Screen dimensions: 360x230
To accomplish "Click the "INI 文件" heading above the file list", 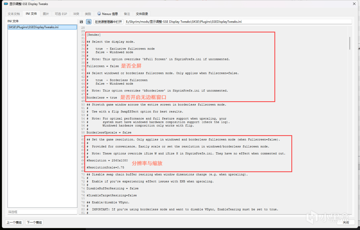I will [x=13, y=21].
